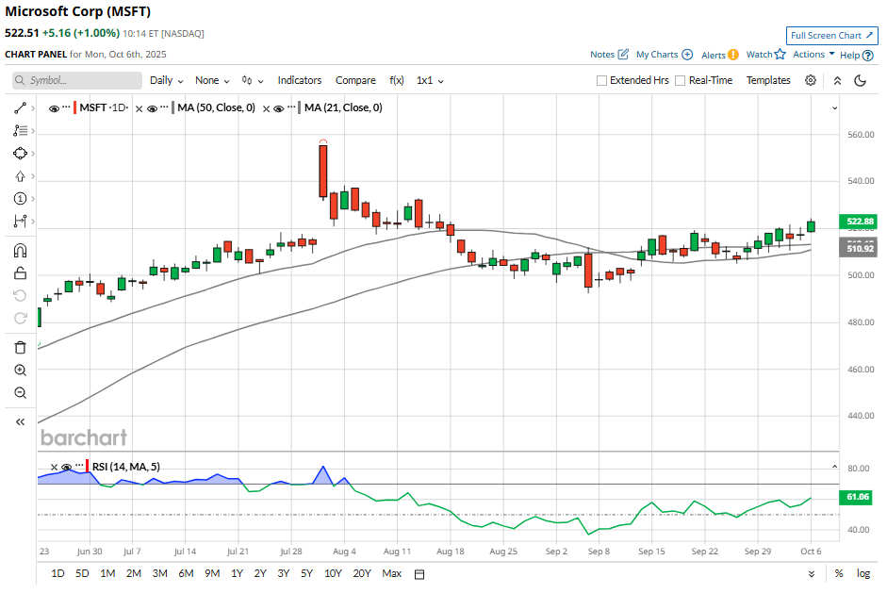Activate the magnet snap tool
Screen dimensions: 887x610
(x=20, y=251)
